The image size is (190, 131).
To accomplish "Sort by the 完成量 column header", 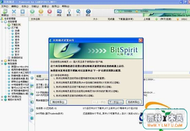I will click(x=111, y=19).
